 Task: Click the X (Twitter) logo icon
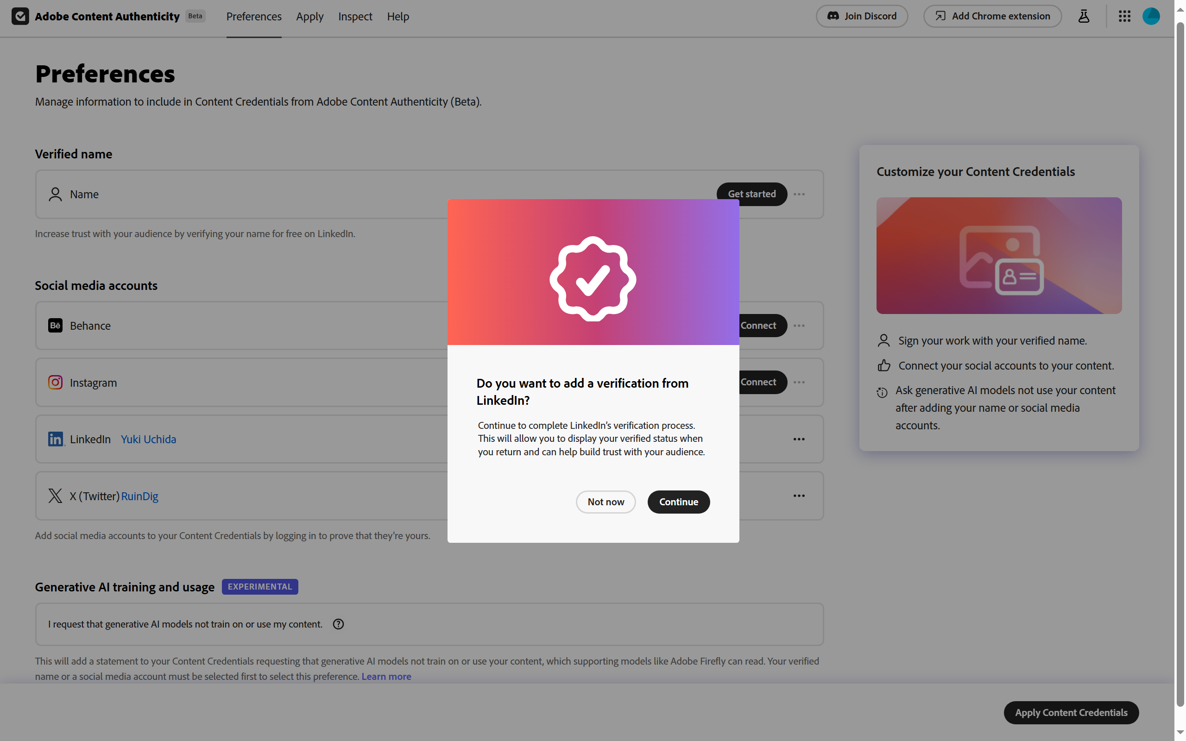(55, 496)
